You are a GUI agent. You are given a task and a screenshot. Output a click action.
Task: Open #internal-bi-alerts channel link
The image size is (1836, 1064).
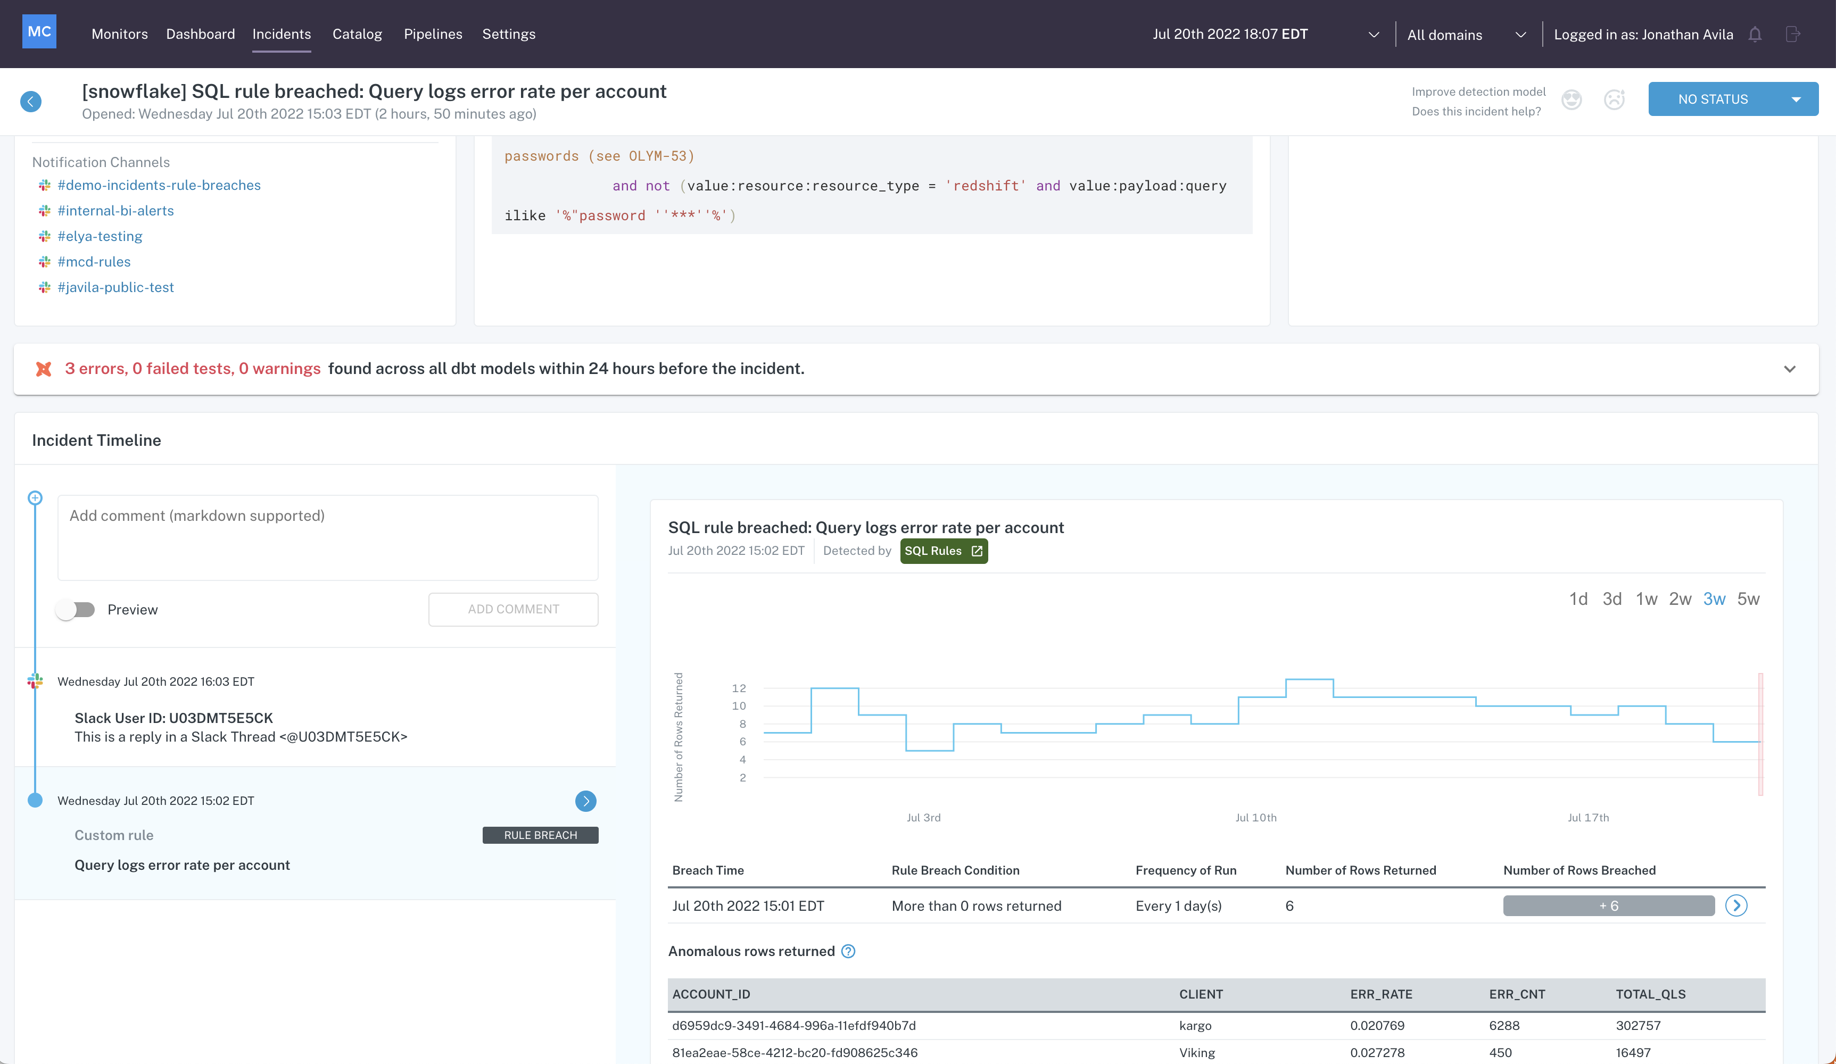point(116,211)
